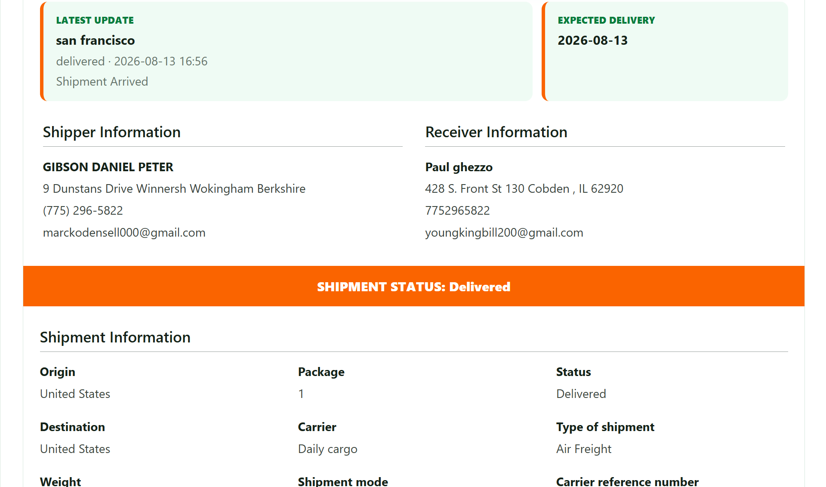Click the Status value Delivered
Image resolution: width=826 pixels, height=487 pixels.
pyautogui.click(x=581, y=394)
